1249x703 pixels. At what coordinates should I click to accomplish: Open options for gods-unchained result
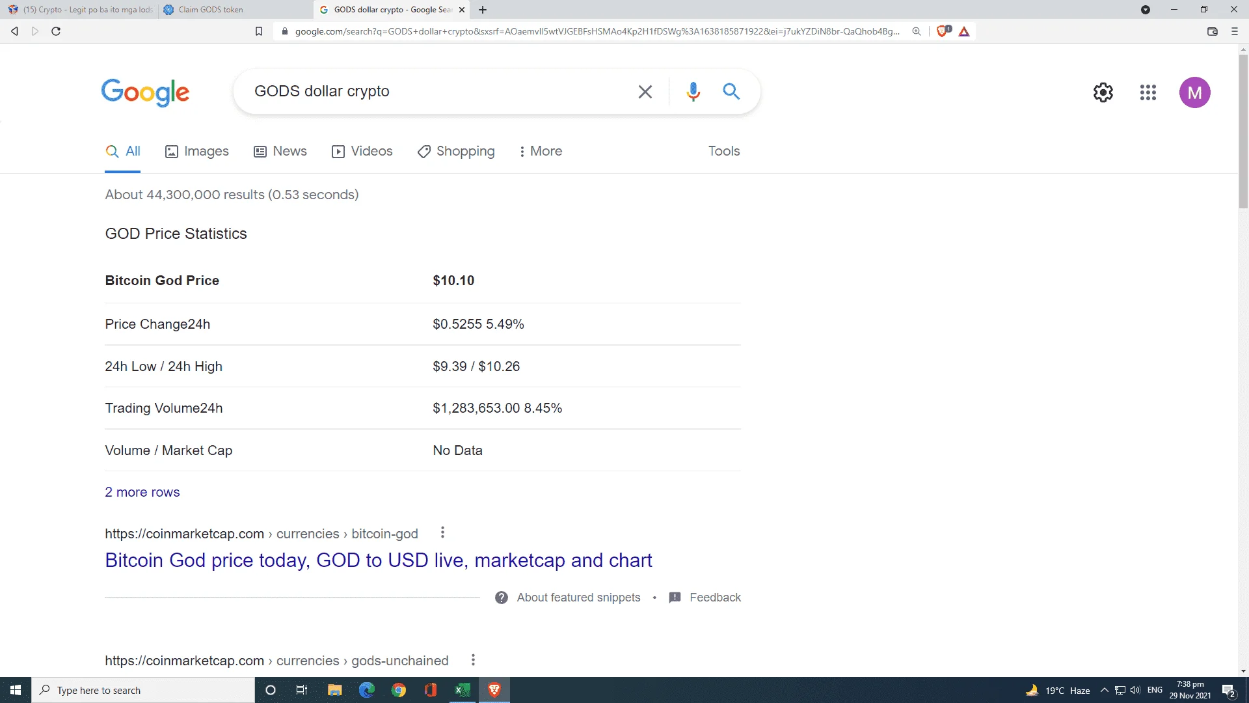click(x=473, y=659)
